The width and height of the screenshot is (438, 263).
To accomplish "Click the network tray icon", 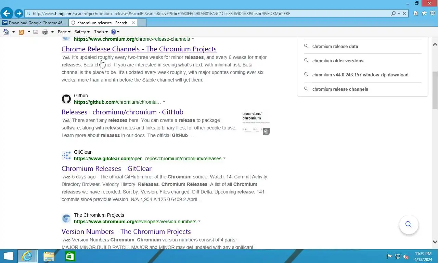I will (398, 256).
